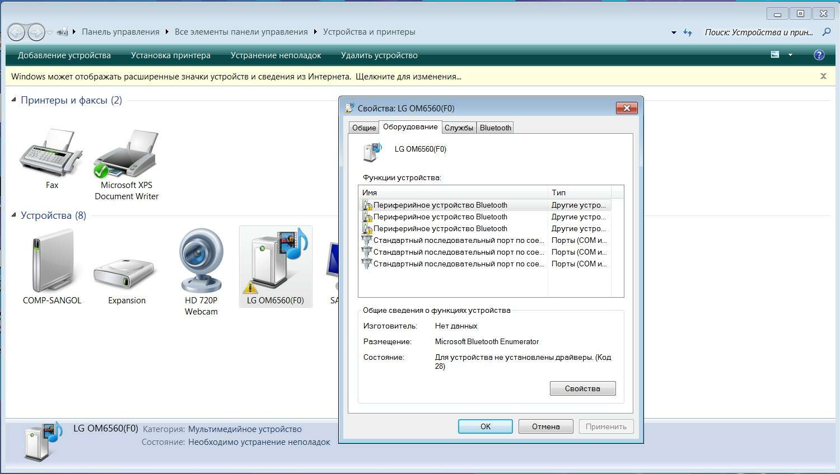Expand the arrow after Панель управления
This screenshot has height=474, width=840.
[x=167, y=32]
